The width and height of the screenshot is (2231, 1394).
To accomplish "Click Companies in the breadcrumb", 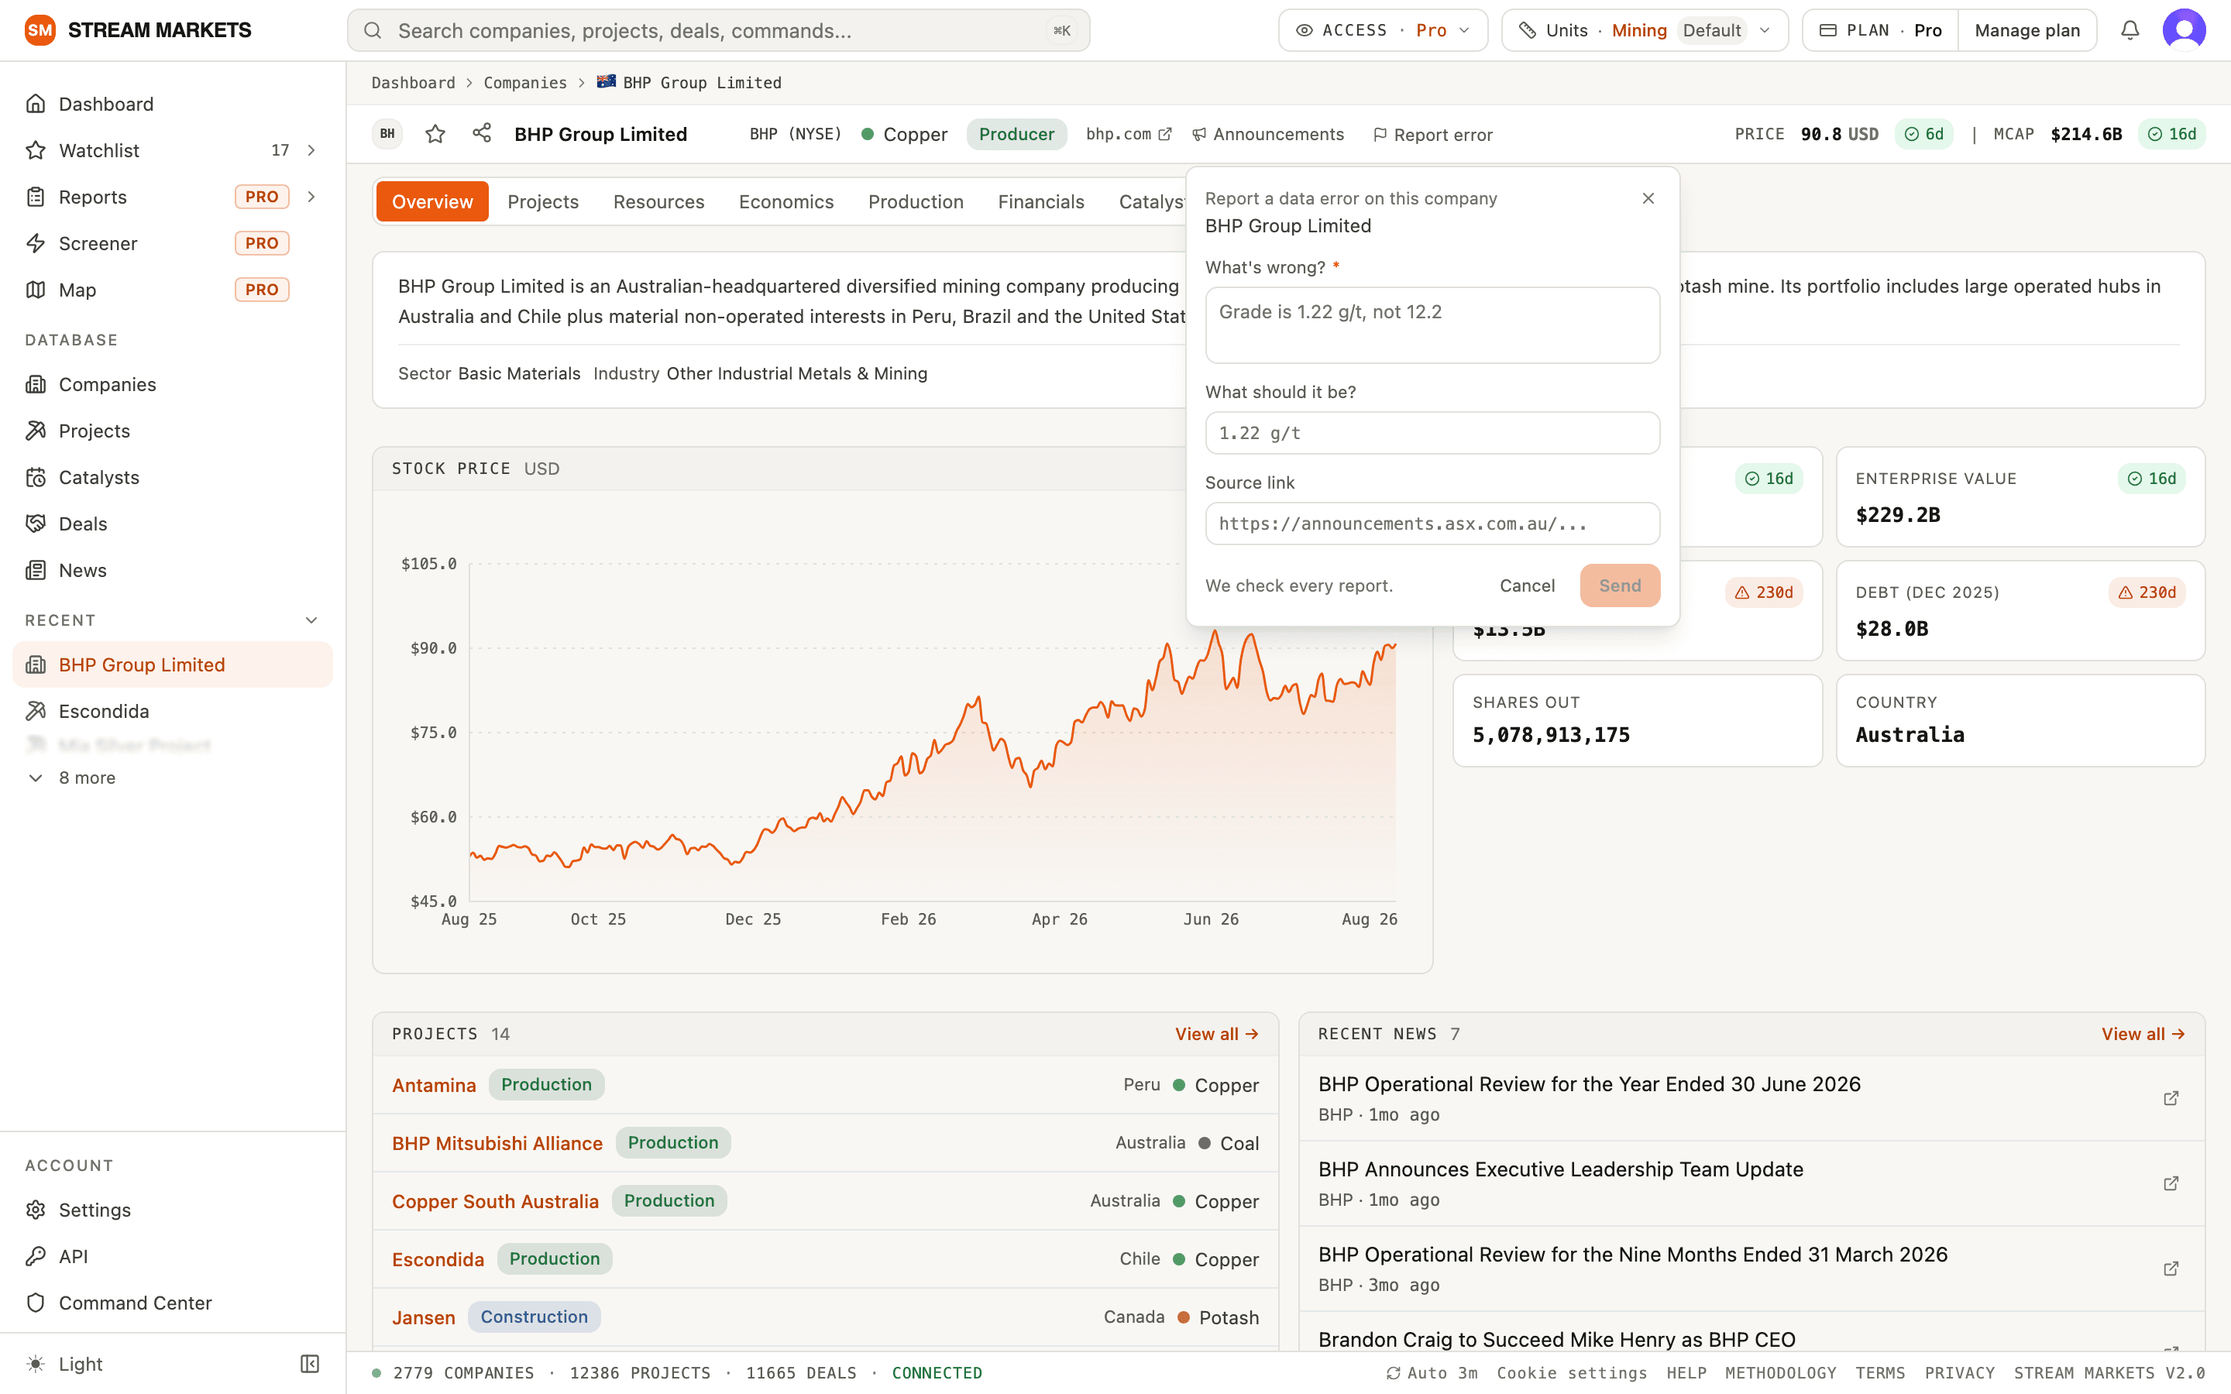I will point(524,83).
